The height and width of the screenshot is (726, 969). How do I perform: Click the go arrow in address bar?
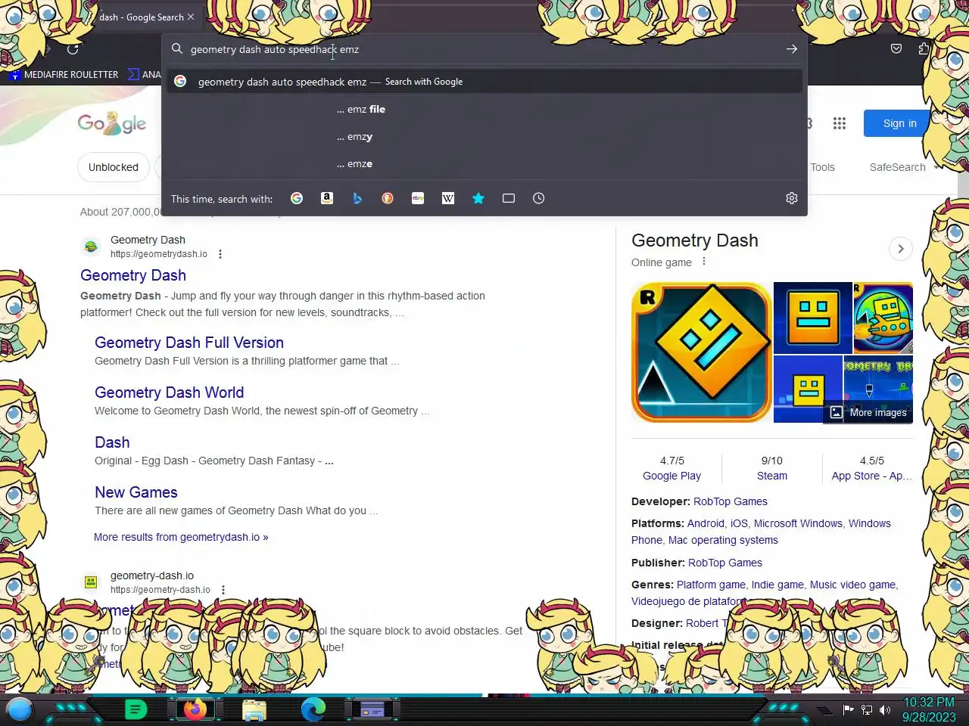(792, 49)
